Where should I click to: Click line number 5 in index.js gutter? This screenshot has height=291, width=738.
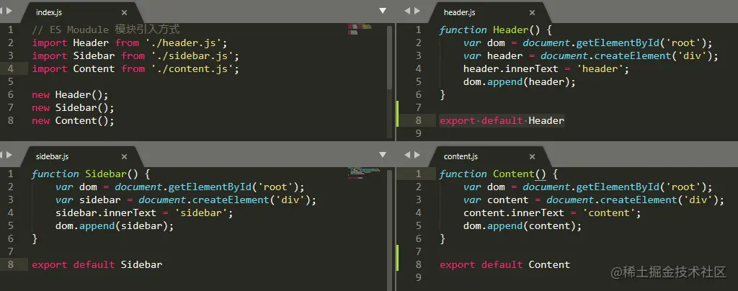pos(10,82)
